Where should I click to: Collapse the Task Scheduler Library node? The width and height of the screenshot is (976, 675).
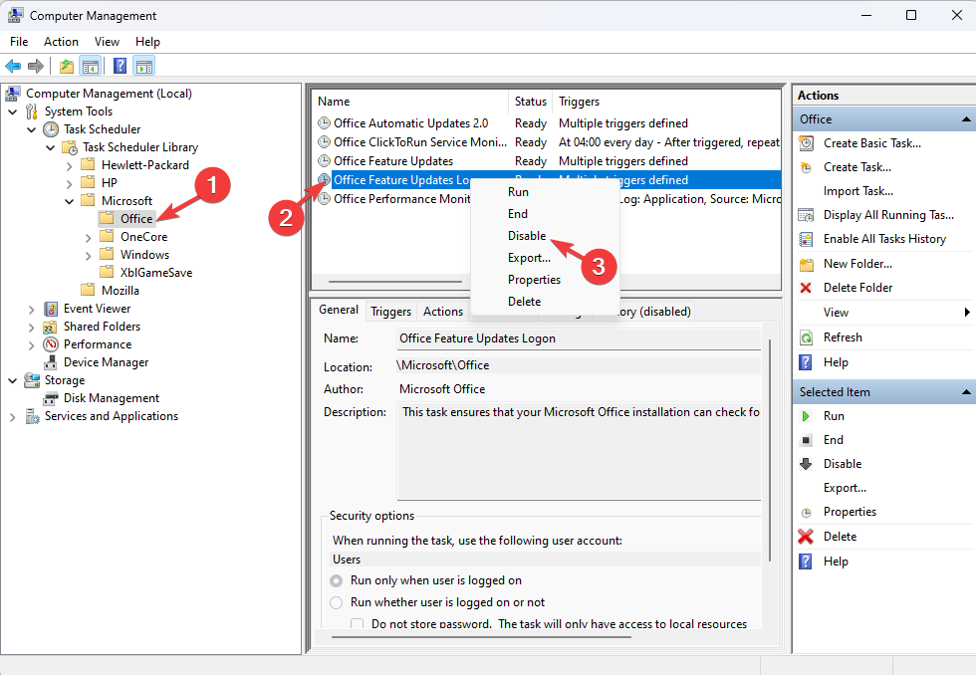(51, 147)
